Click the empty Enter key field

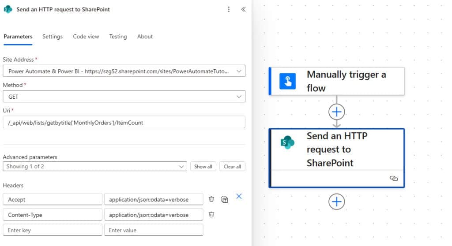tap(53, 230)
